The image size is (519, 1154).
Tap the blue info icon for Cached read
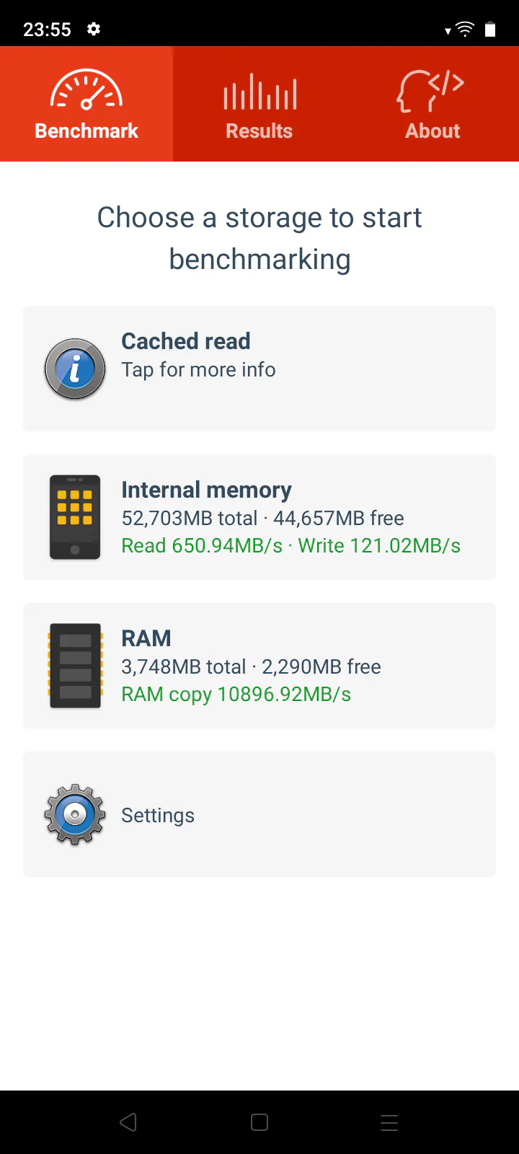click(75, 369)
